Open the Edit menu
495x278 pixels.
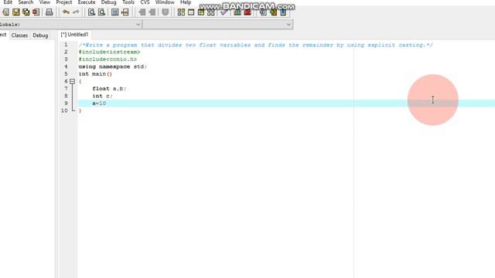pyautogui.click(x=8, y=2)
